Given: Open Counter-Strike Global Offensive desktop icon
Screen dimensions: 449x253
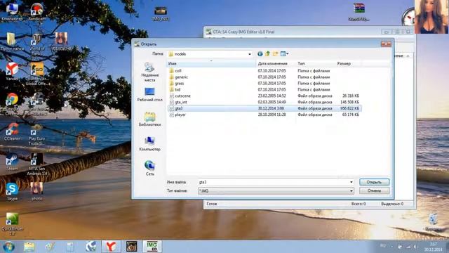Looking at the screenshot, I should coord(37,74).
